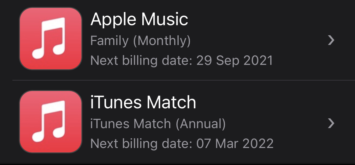Tap the word "Match" in the large iTunes Match title
The height and width of the screenshot is (165, 355).
pos(171,103)
